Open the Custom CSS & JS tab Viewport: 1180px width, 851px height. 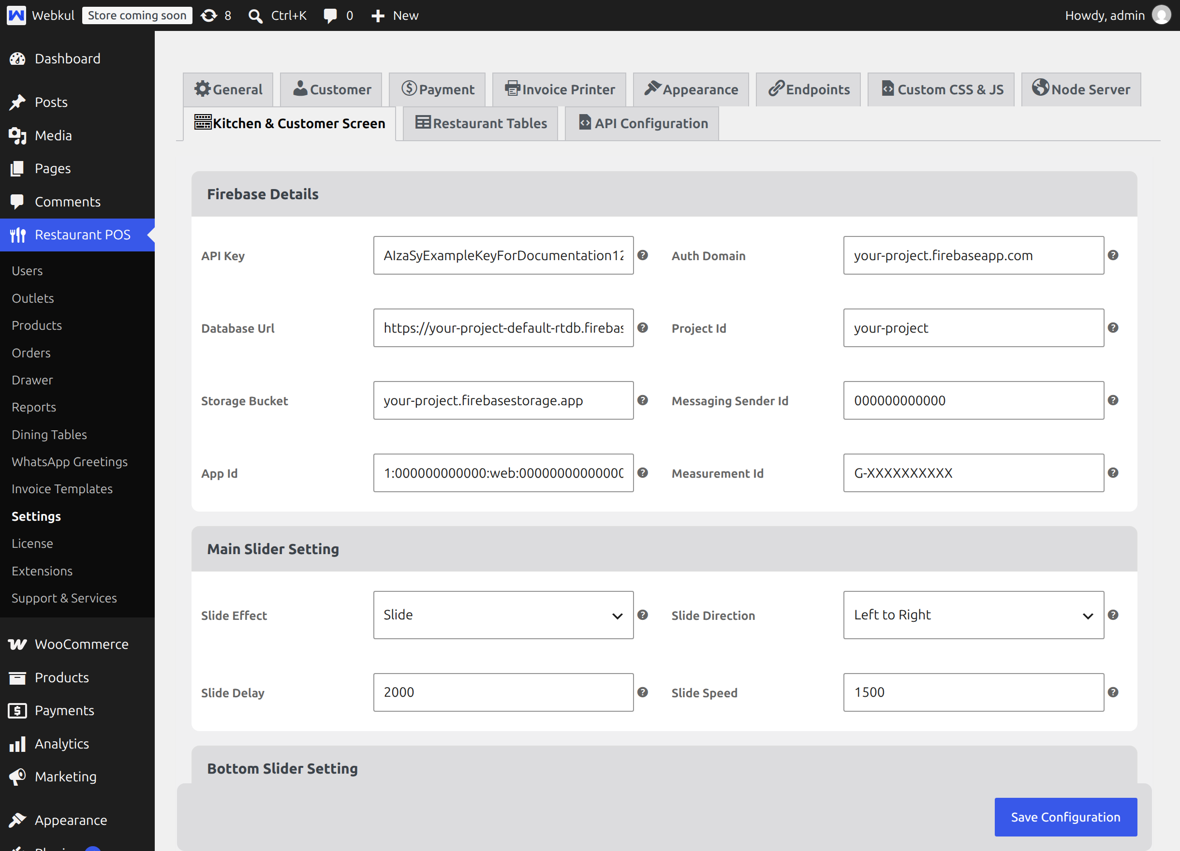click(941, 89)
